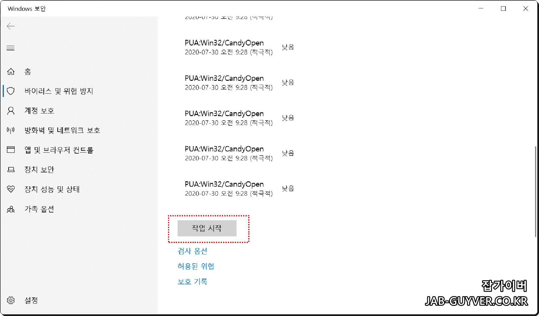Open the hamburger navigation menu

(10, 48)
